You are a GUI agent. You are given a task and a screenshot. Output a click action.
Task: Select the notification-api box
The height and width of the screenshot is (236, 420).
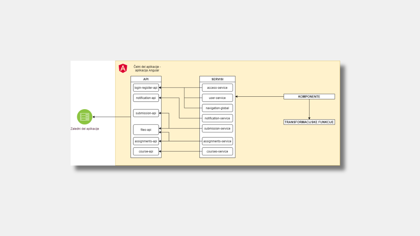click(x=146, y=98)
